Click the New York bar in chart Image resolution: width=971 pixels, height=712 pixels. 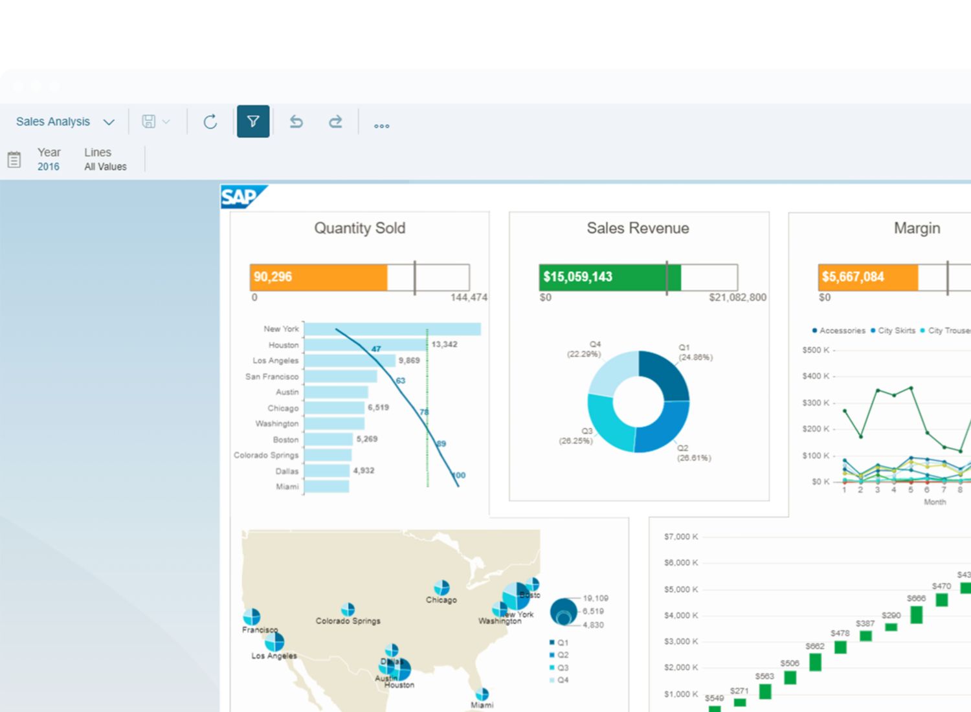click(x=392, y=329)
